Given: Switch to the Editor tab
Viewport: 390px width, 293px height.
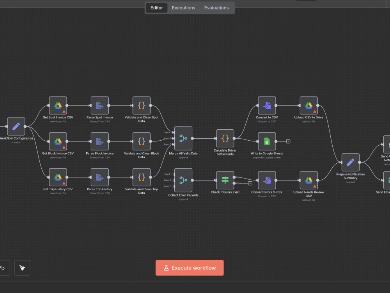Looking at the screenshot, I should [x=157, y=8].
